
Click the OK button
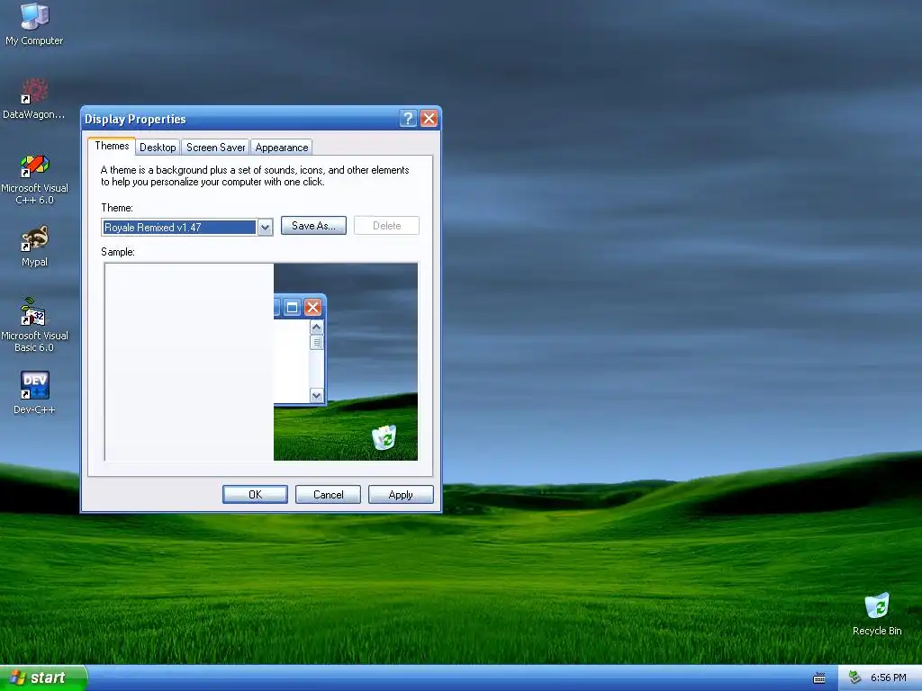255,495
